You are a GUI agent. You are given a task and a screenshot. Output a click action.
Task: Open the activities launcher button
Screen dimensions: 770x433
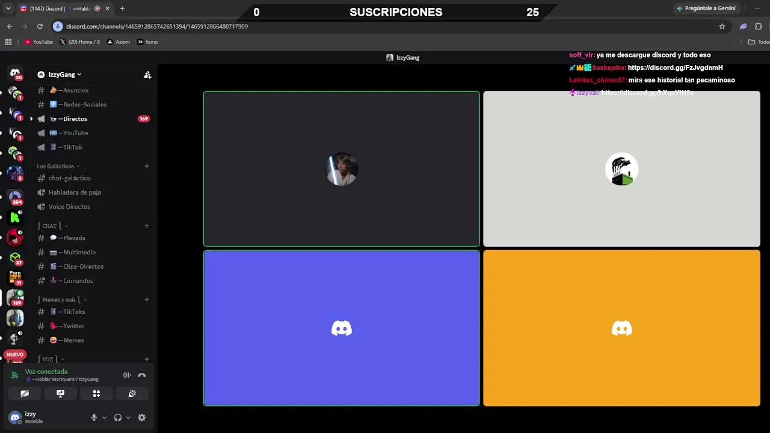pos(96,393)
